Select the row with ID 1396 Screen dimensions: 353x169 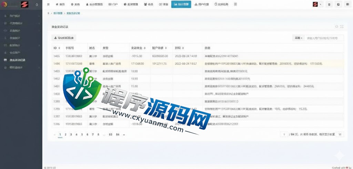[x=198, y=124]
